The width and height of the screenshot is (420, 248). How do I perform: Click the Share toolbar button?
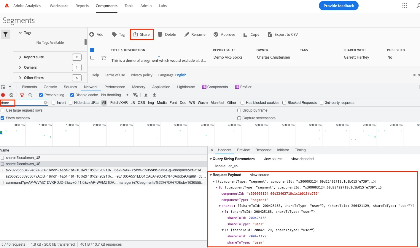141,34
